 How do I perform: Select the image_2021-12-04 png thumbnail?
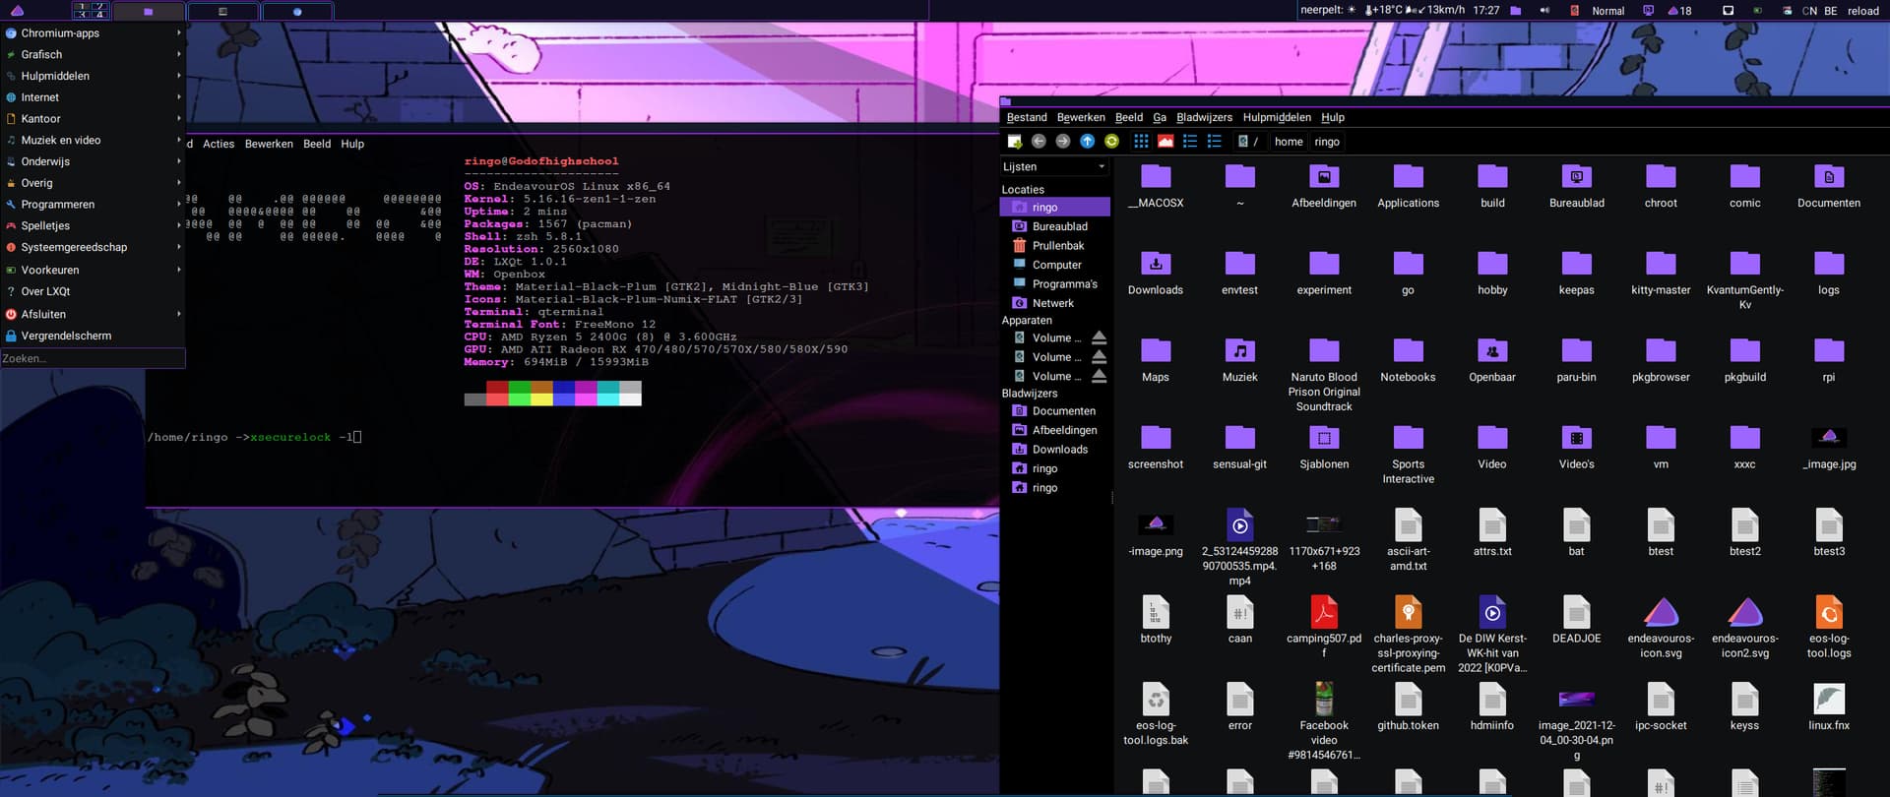[1576, 700]
